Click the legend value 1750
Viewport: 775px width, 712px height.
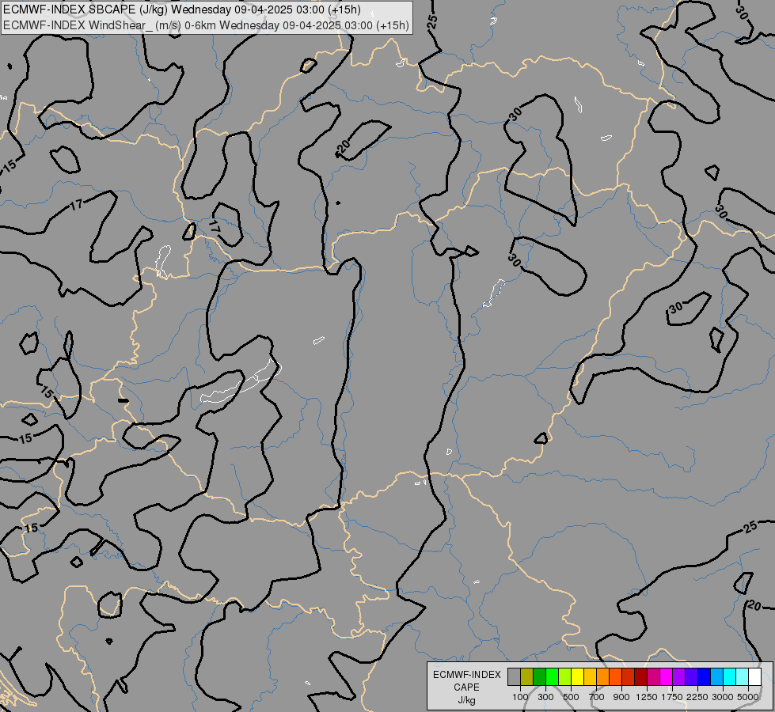point(672,697)
